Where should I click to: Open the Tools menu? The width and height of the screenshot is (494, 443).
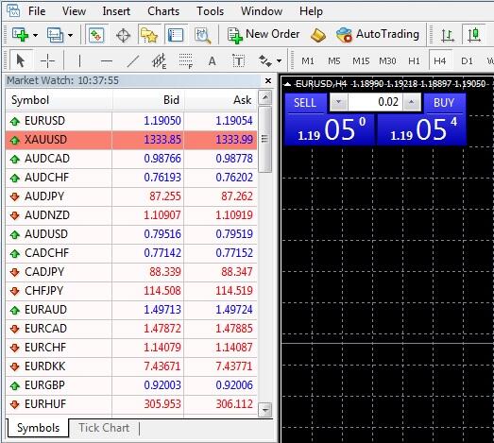point(210,11)
